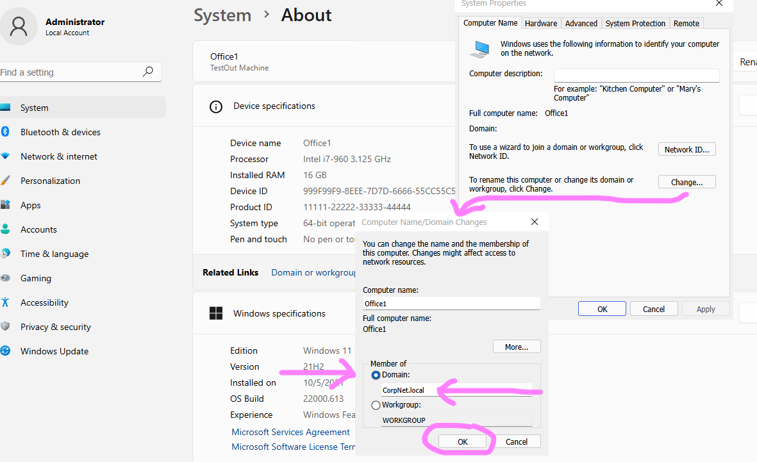
Task: Click the Accessibility figure icon
Action: [5, 302]
